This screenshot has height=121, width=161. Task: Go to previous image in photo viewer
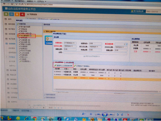(x=98, y=114)
